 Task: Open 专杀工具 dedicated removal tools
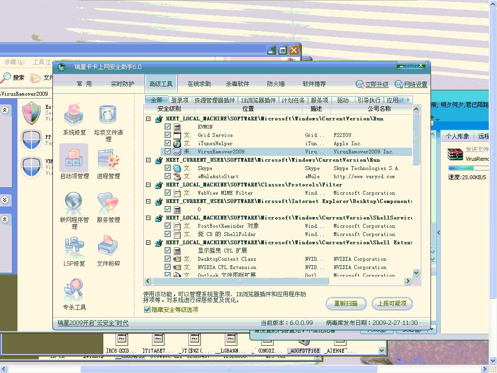point(74,294)
